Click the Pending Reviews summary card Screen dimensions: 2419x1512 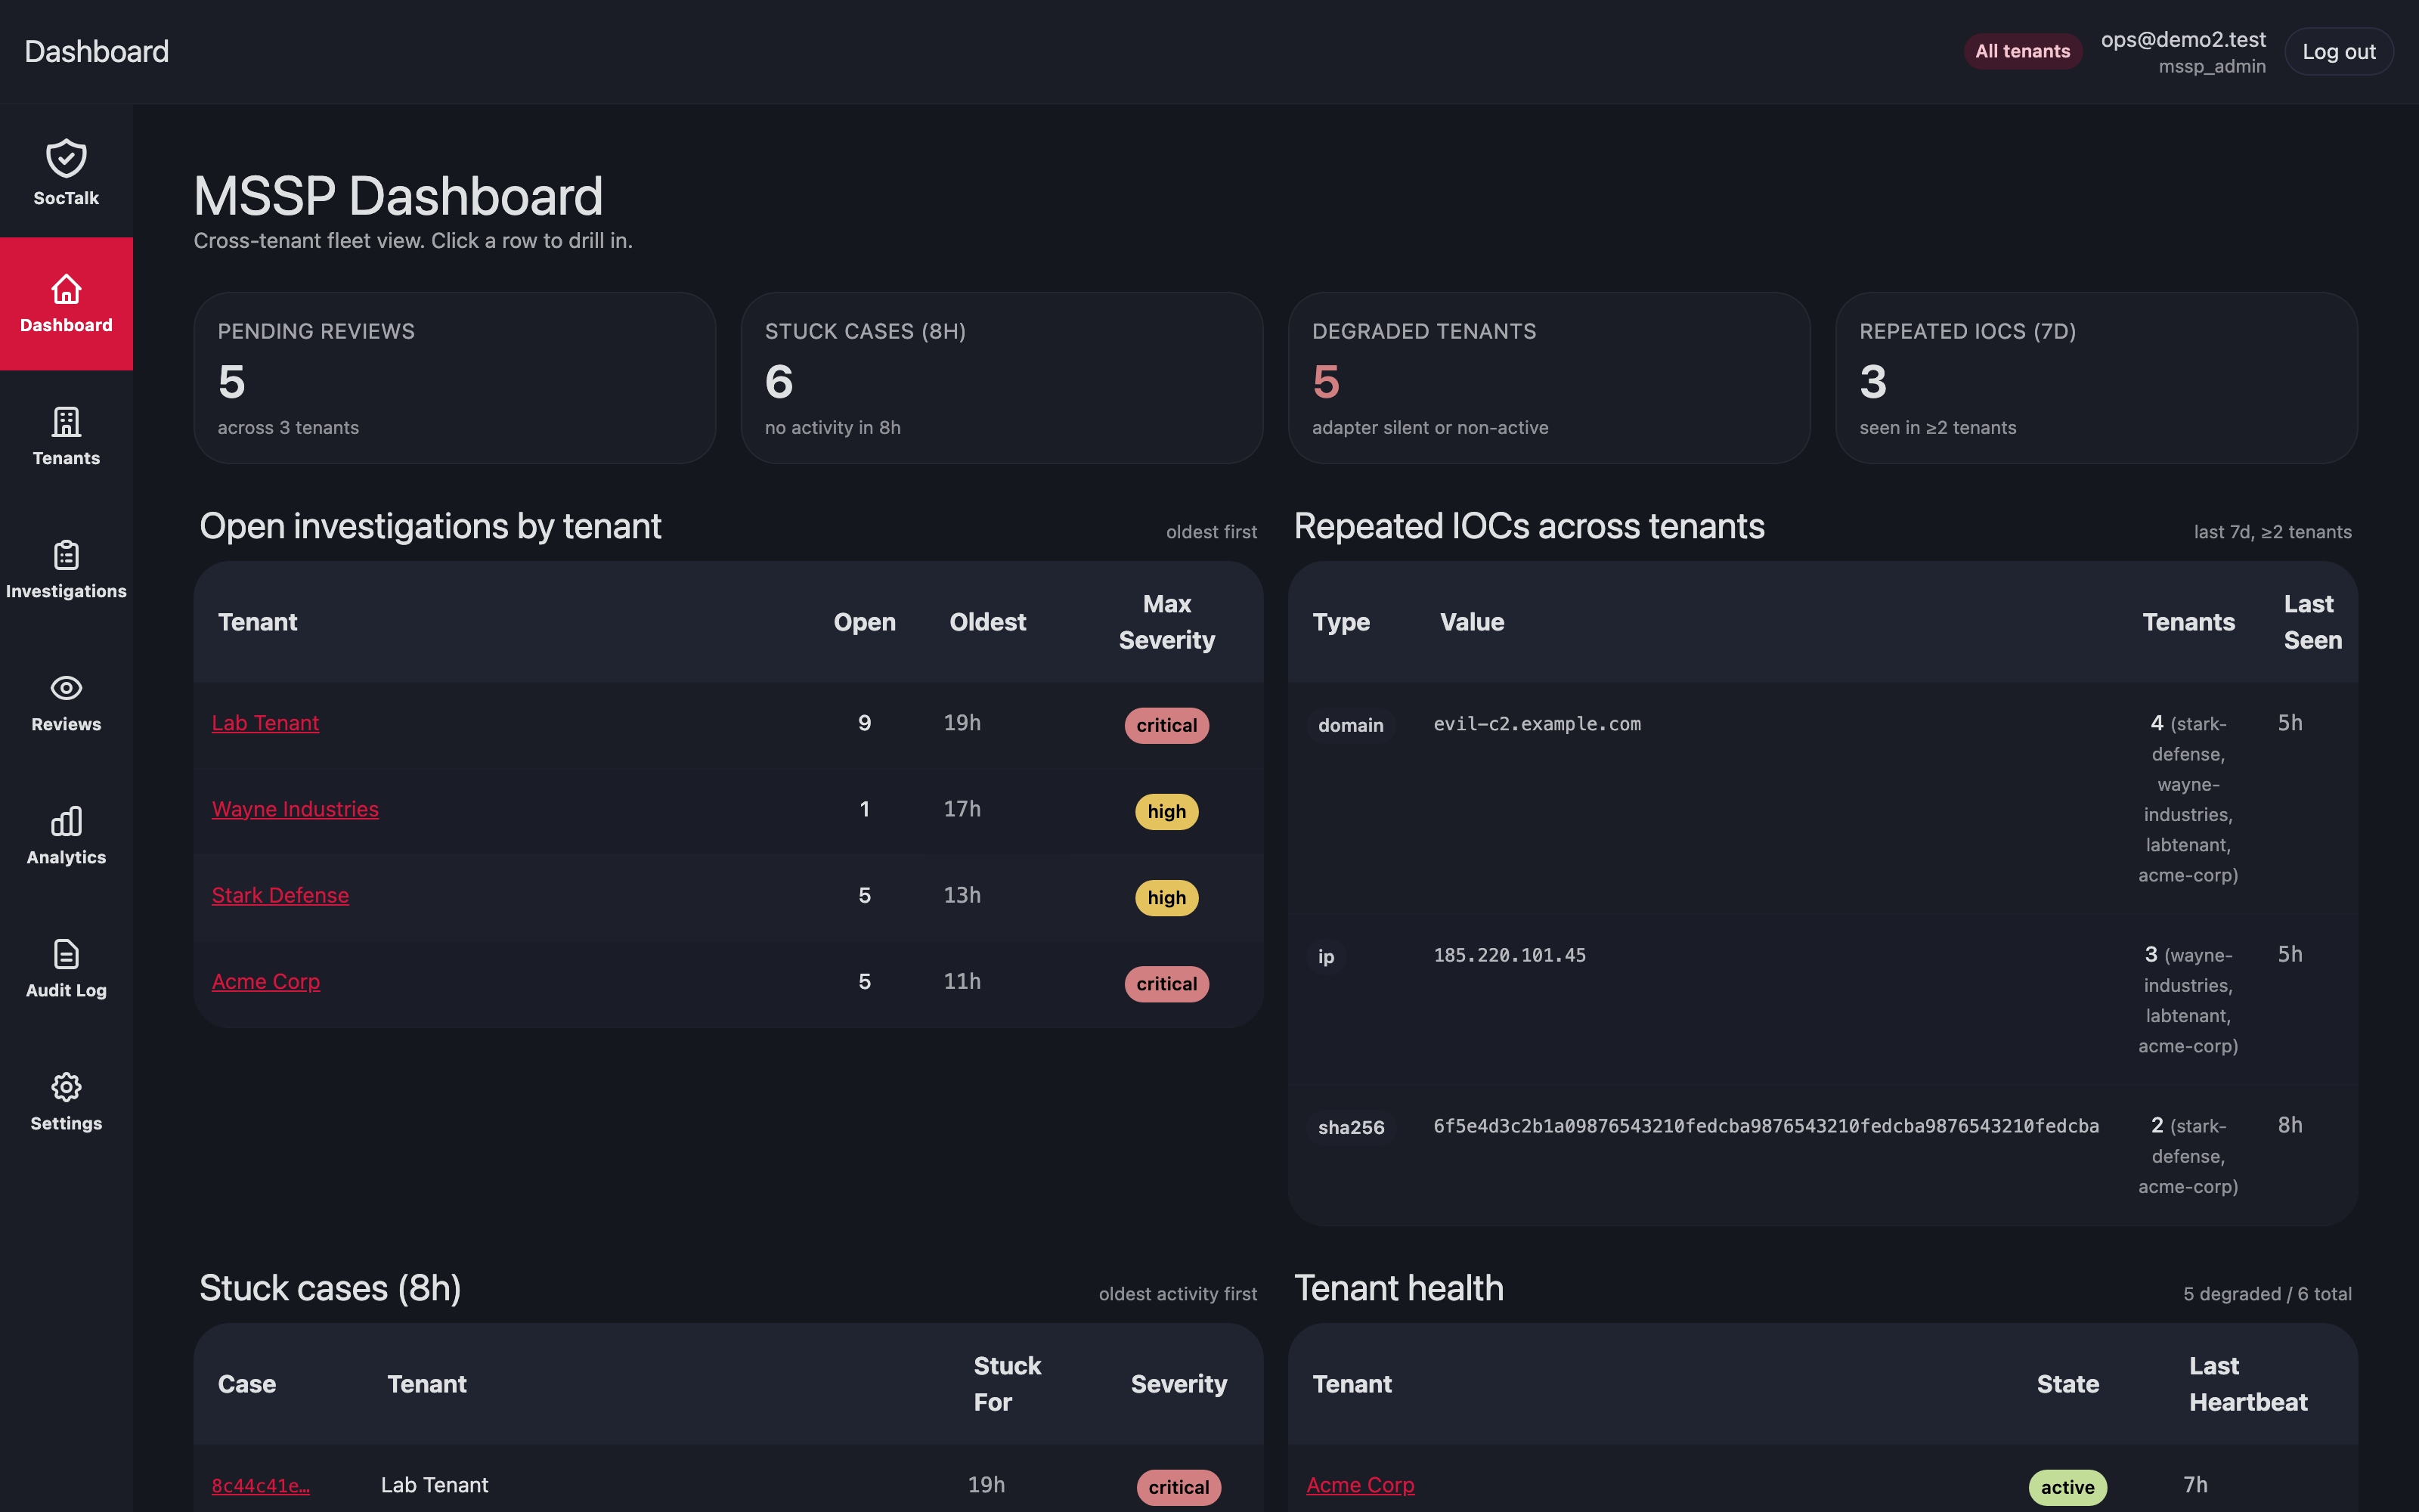pyautogui.click(x=455, y=378)
